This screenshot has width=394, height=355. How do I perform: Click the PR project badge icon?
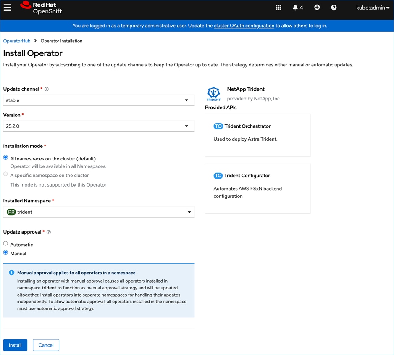coord(11,212)
